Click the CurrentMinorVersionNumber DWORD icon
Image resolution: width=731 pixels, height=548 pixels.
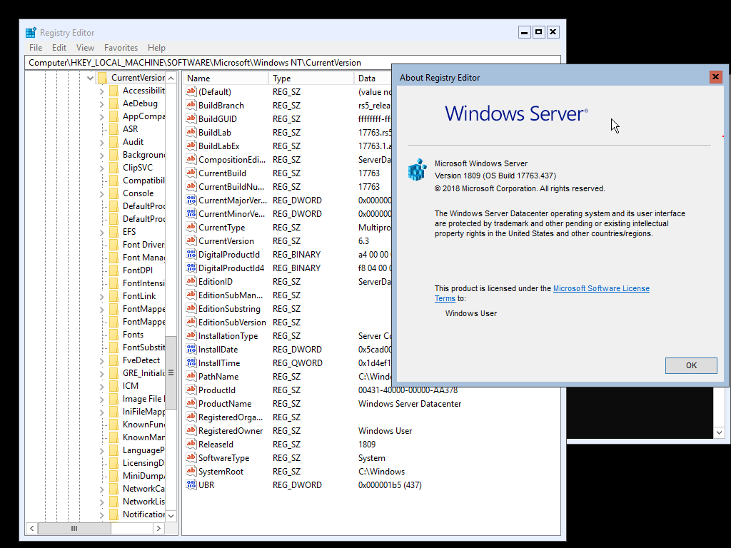191,213
